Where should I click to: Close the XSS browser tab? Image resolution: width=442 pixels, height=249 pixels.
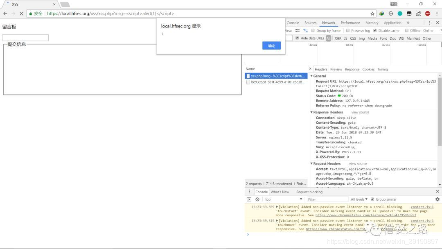(x=54, y=4)
